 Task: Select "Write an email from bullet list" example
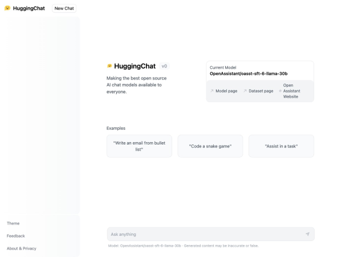pos(139,146)
